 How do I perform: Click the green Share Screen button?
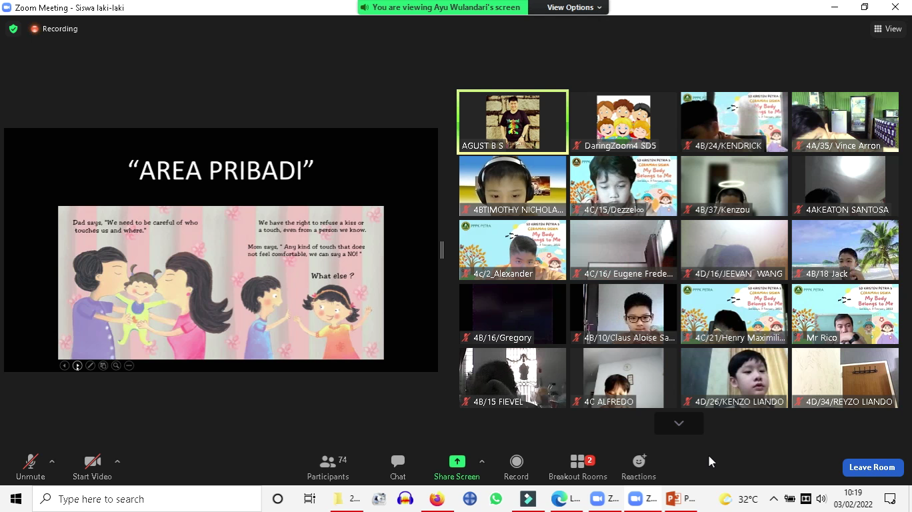457,467
